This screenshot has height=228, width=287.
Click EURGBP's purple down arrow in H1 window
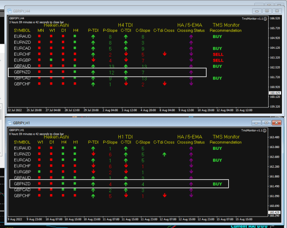coord(191,171)
